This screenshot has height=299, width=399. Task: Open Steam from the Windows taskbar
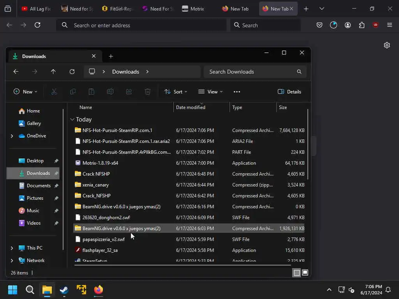coord(64,290)
